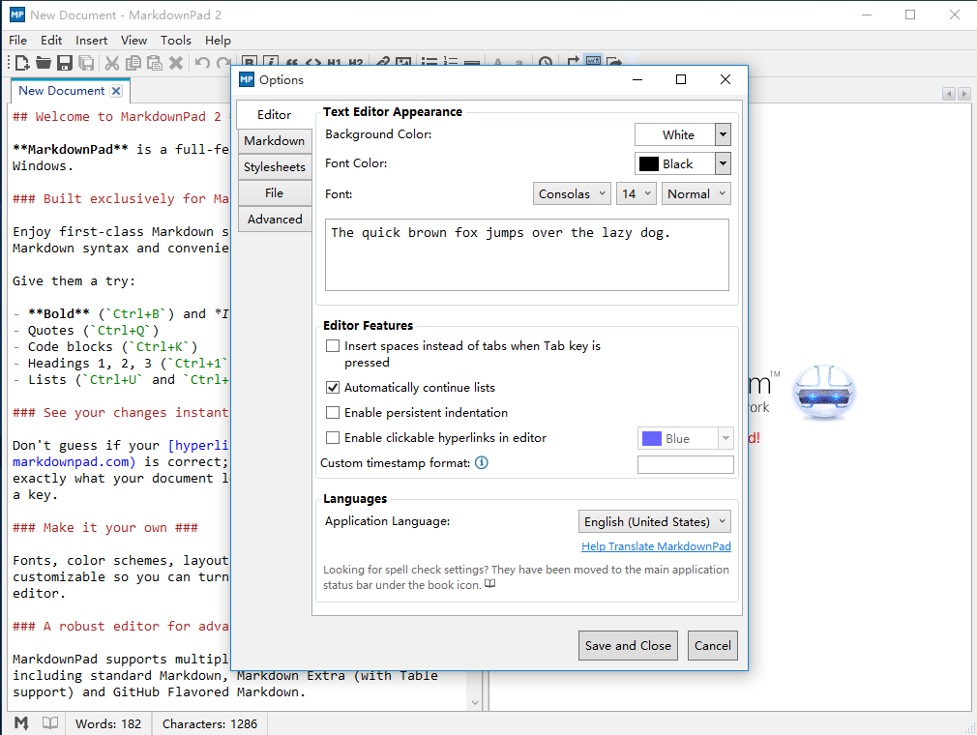Click the Markdown icon in status bar
The width and height of the screenshot is (977, 735).
click(x=21, y=723)
